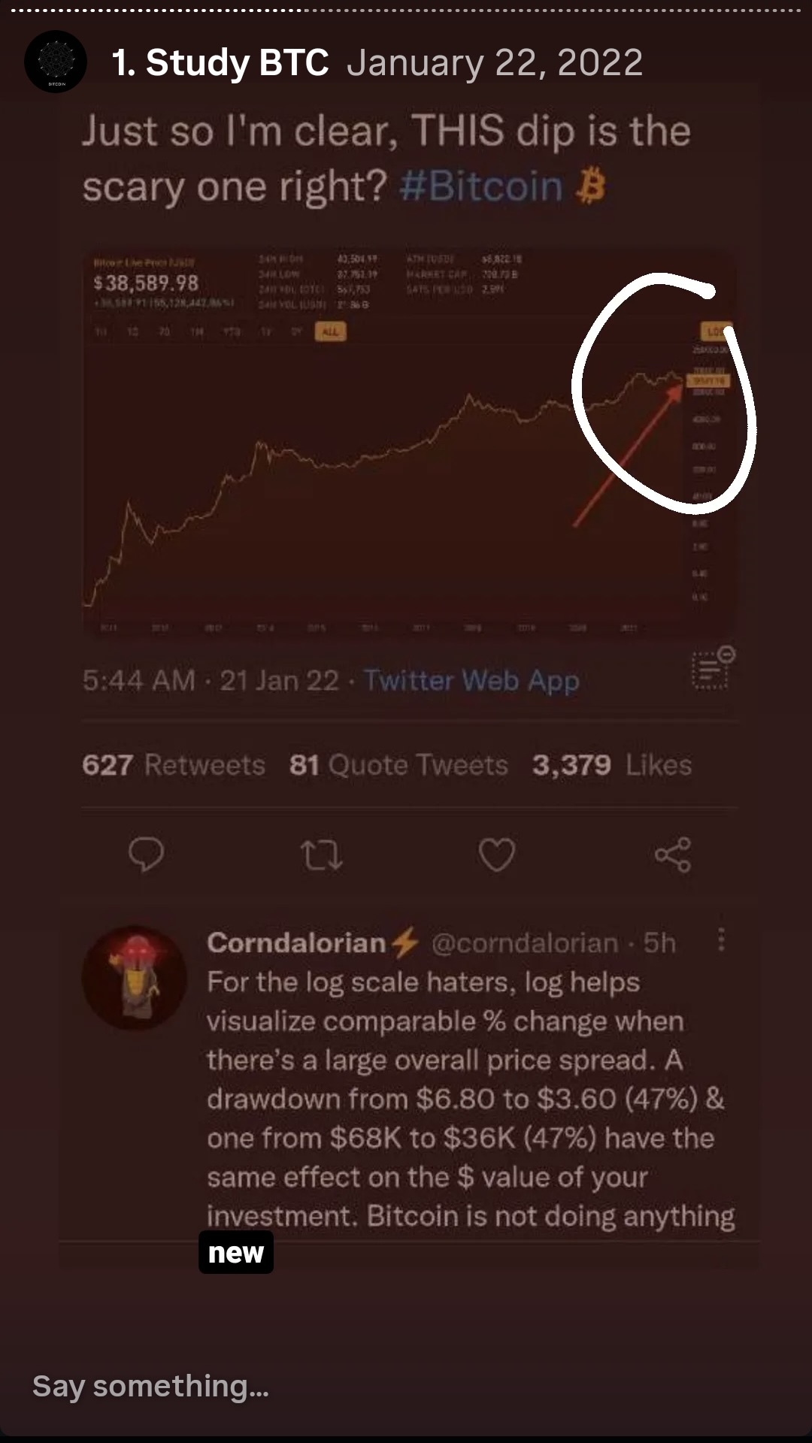
Task: Like the tweet with the heart icon
Action: click(497, 855)
